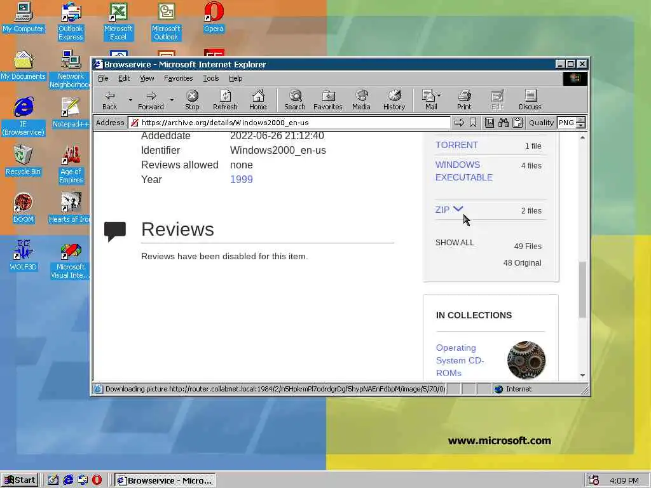This screenshot has height=488, width=651.
Task: Click the Quality box showing PNG
Action: point(566,123)
